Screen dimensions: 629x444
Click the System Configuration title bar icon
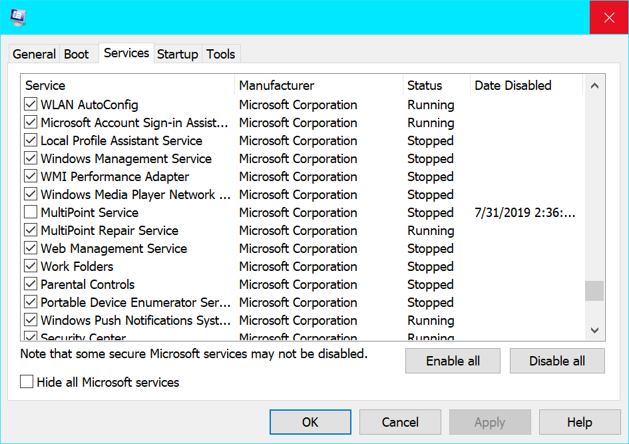click(x=18, y=17)
